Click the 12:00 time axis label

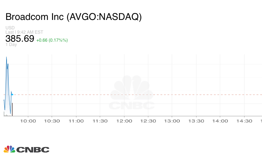124,121
